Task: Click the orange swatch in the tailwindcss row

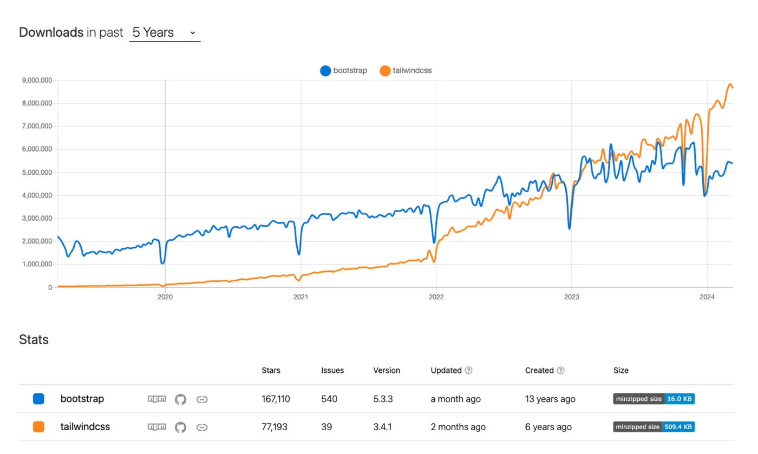Action: (38, 427)
